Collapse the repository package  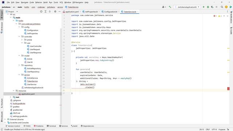(x=19, y=65)
